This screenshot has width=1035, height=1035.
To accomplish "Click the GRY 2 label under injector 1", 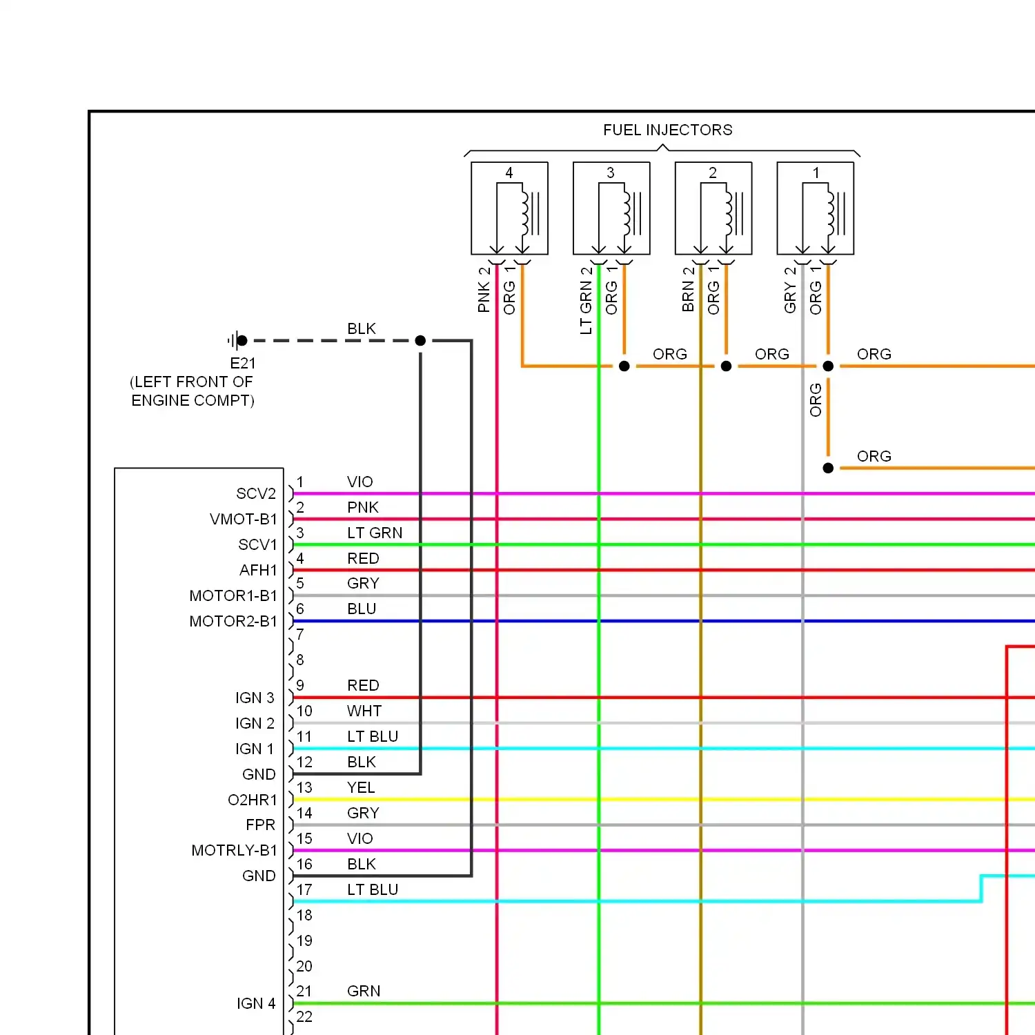I will [x=790, y=289].
